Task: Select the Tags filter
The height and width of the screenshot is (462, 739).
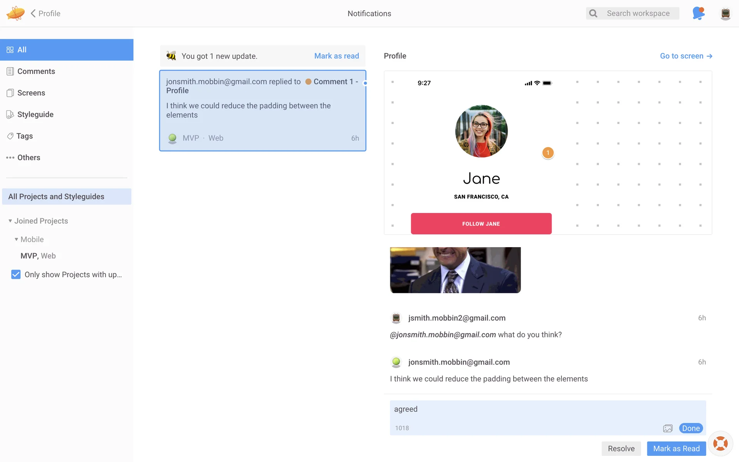Action: pyautogui.click(x=24, y=136)
